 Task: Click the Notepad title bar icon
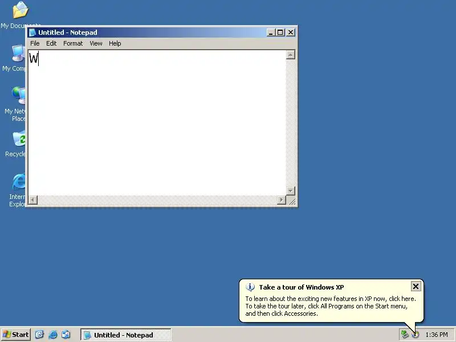32,32
